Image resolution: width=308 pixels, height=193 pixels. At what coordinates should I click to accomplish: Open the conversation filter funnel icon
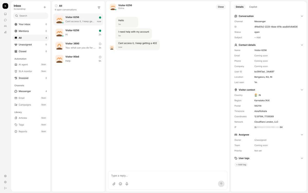[99, 8]
